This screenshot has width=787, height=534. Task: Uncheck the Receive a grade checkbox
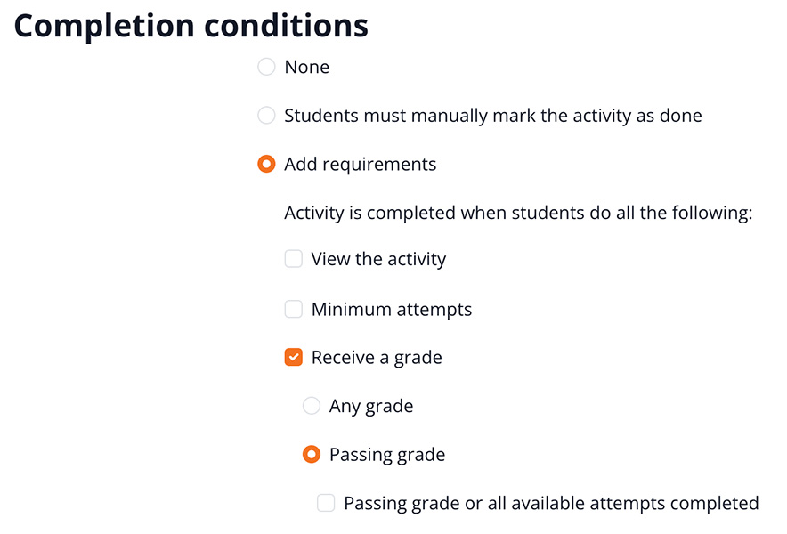(293, 358)
